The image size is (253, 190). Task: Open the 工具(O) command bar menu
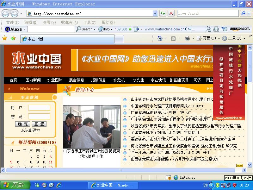pos(234,38)
